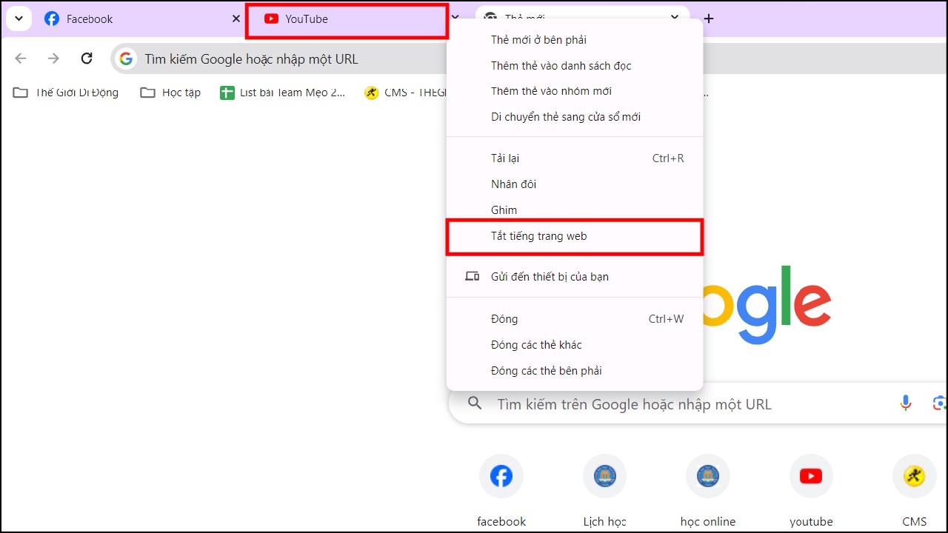Close the Facebook tab

pyautogui.click(x=236, y=19)
